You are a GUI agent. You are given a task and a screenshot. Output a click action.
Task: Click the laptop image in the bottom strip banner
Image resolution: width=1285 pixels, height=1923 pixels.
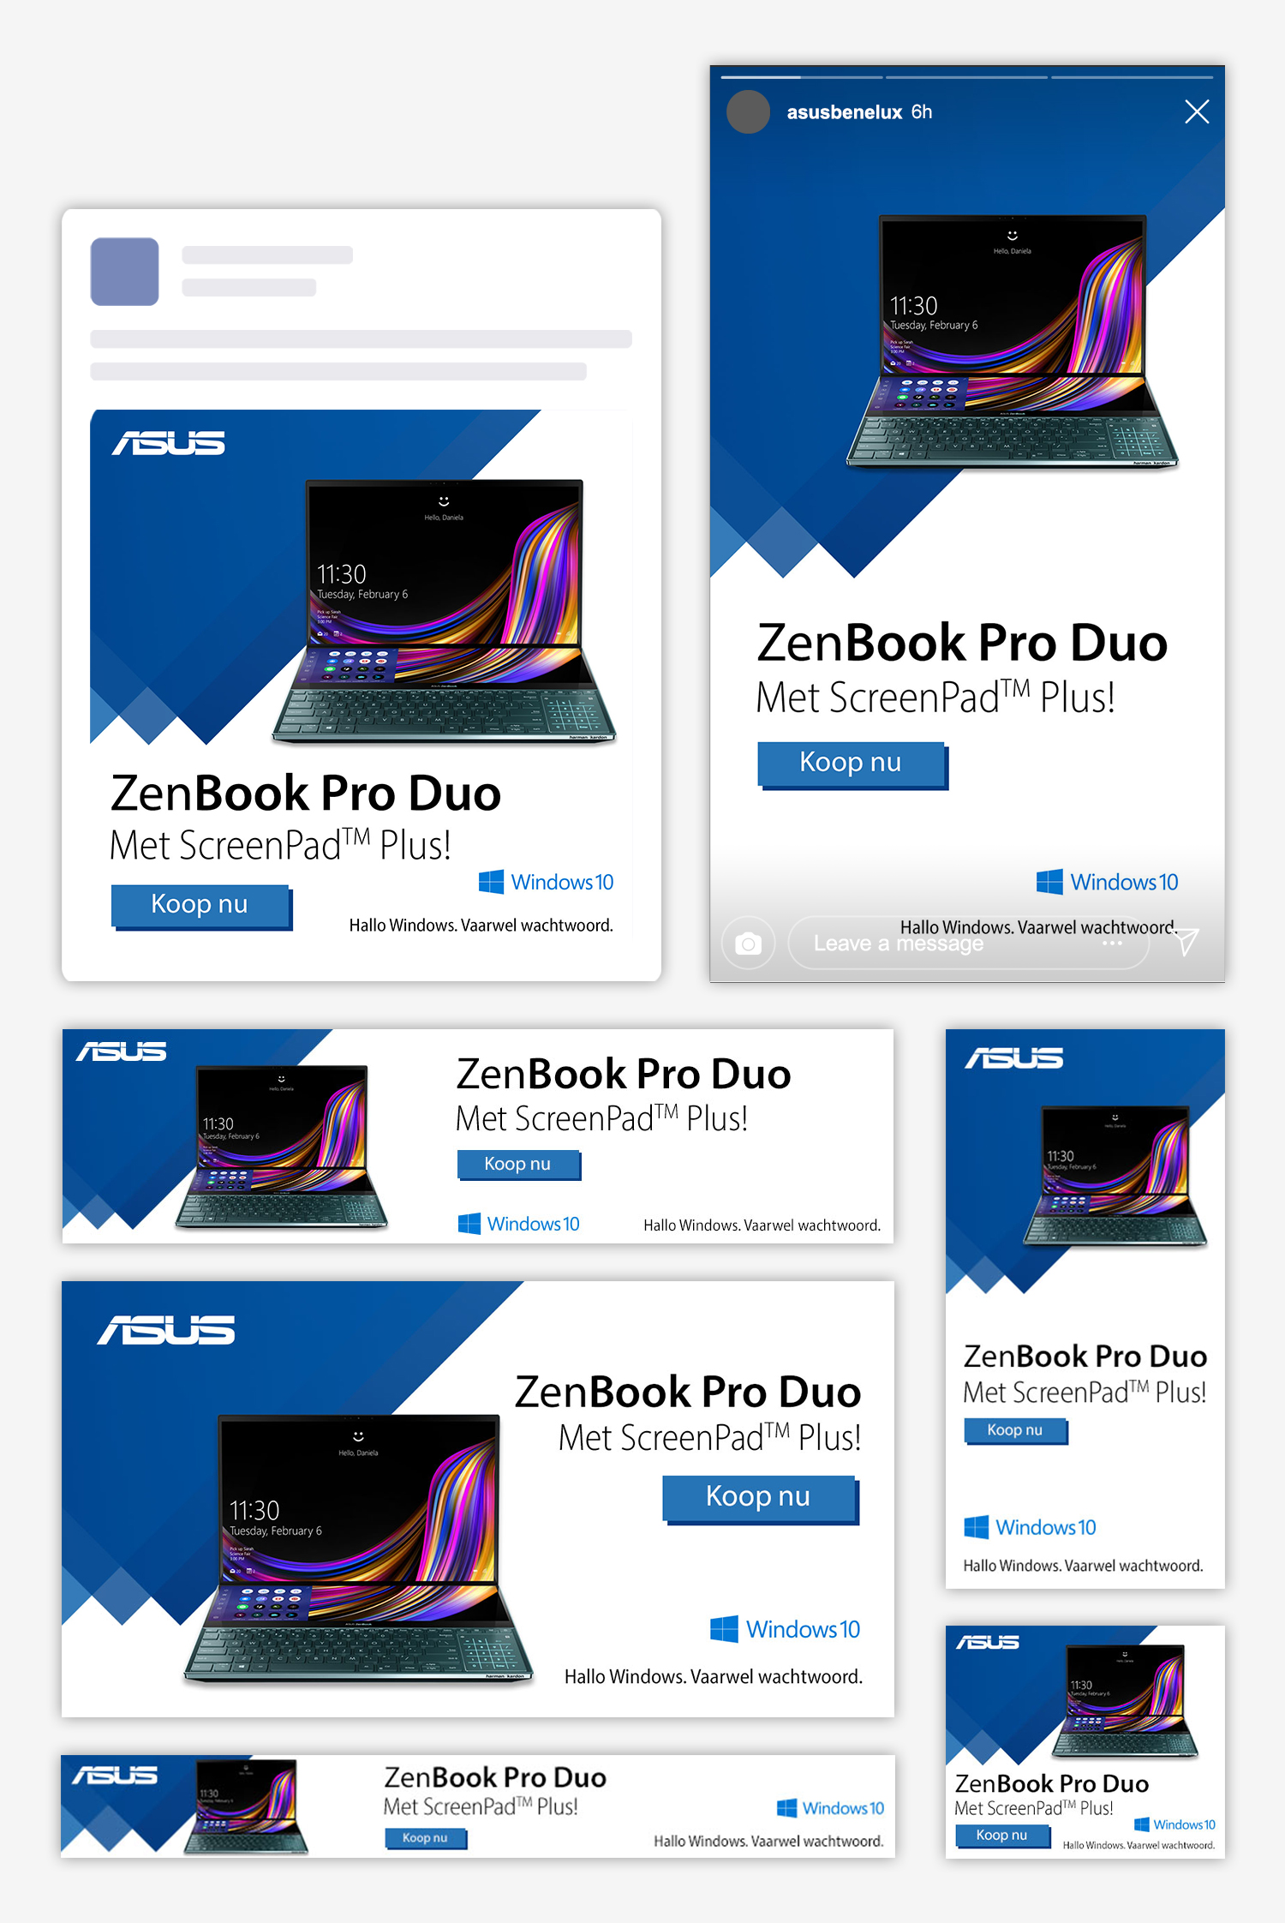pyautogui.click(x=246, y=1806)
